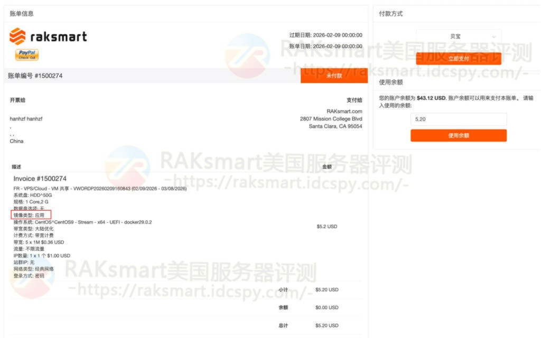
Task: Click the orange 未付款 status badge
Action: click(334, 76)
